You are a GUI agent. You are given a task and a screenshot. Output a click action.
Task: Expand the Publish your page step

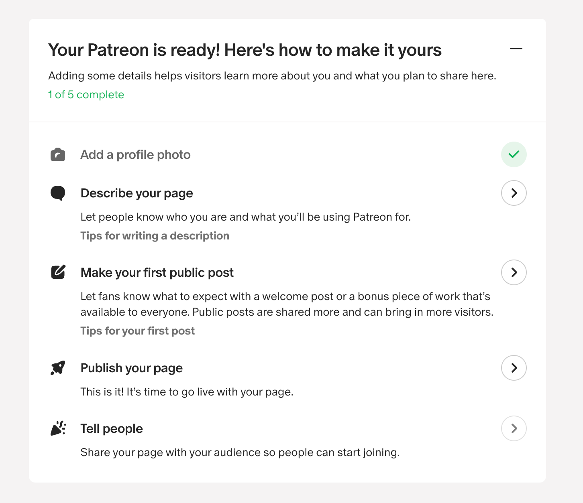click(514, 367)
